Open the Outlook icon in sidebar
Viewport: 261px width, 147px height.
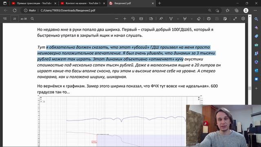click(x=257, y=71)
